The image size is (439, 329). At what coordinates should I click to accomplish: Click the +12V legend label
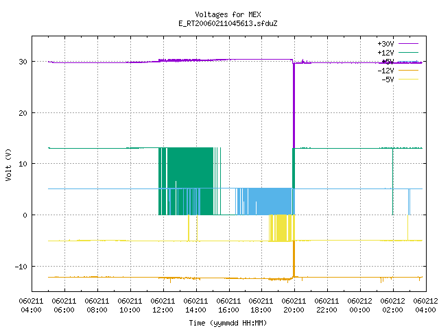click(385, 53)
